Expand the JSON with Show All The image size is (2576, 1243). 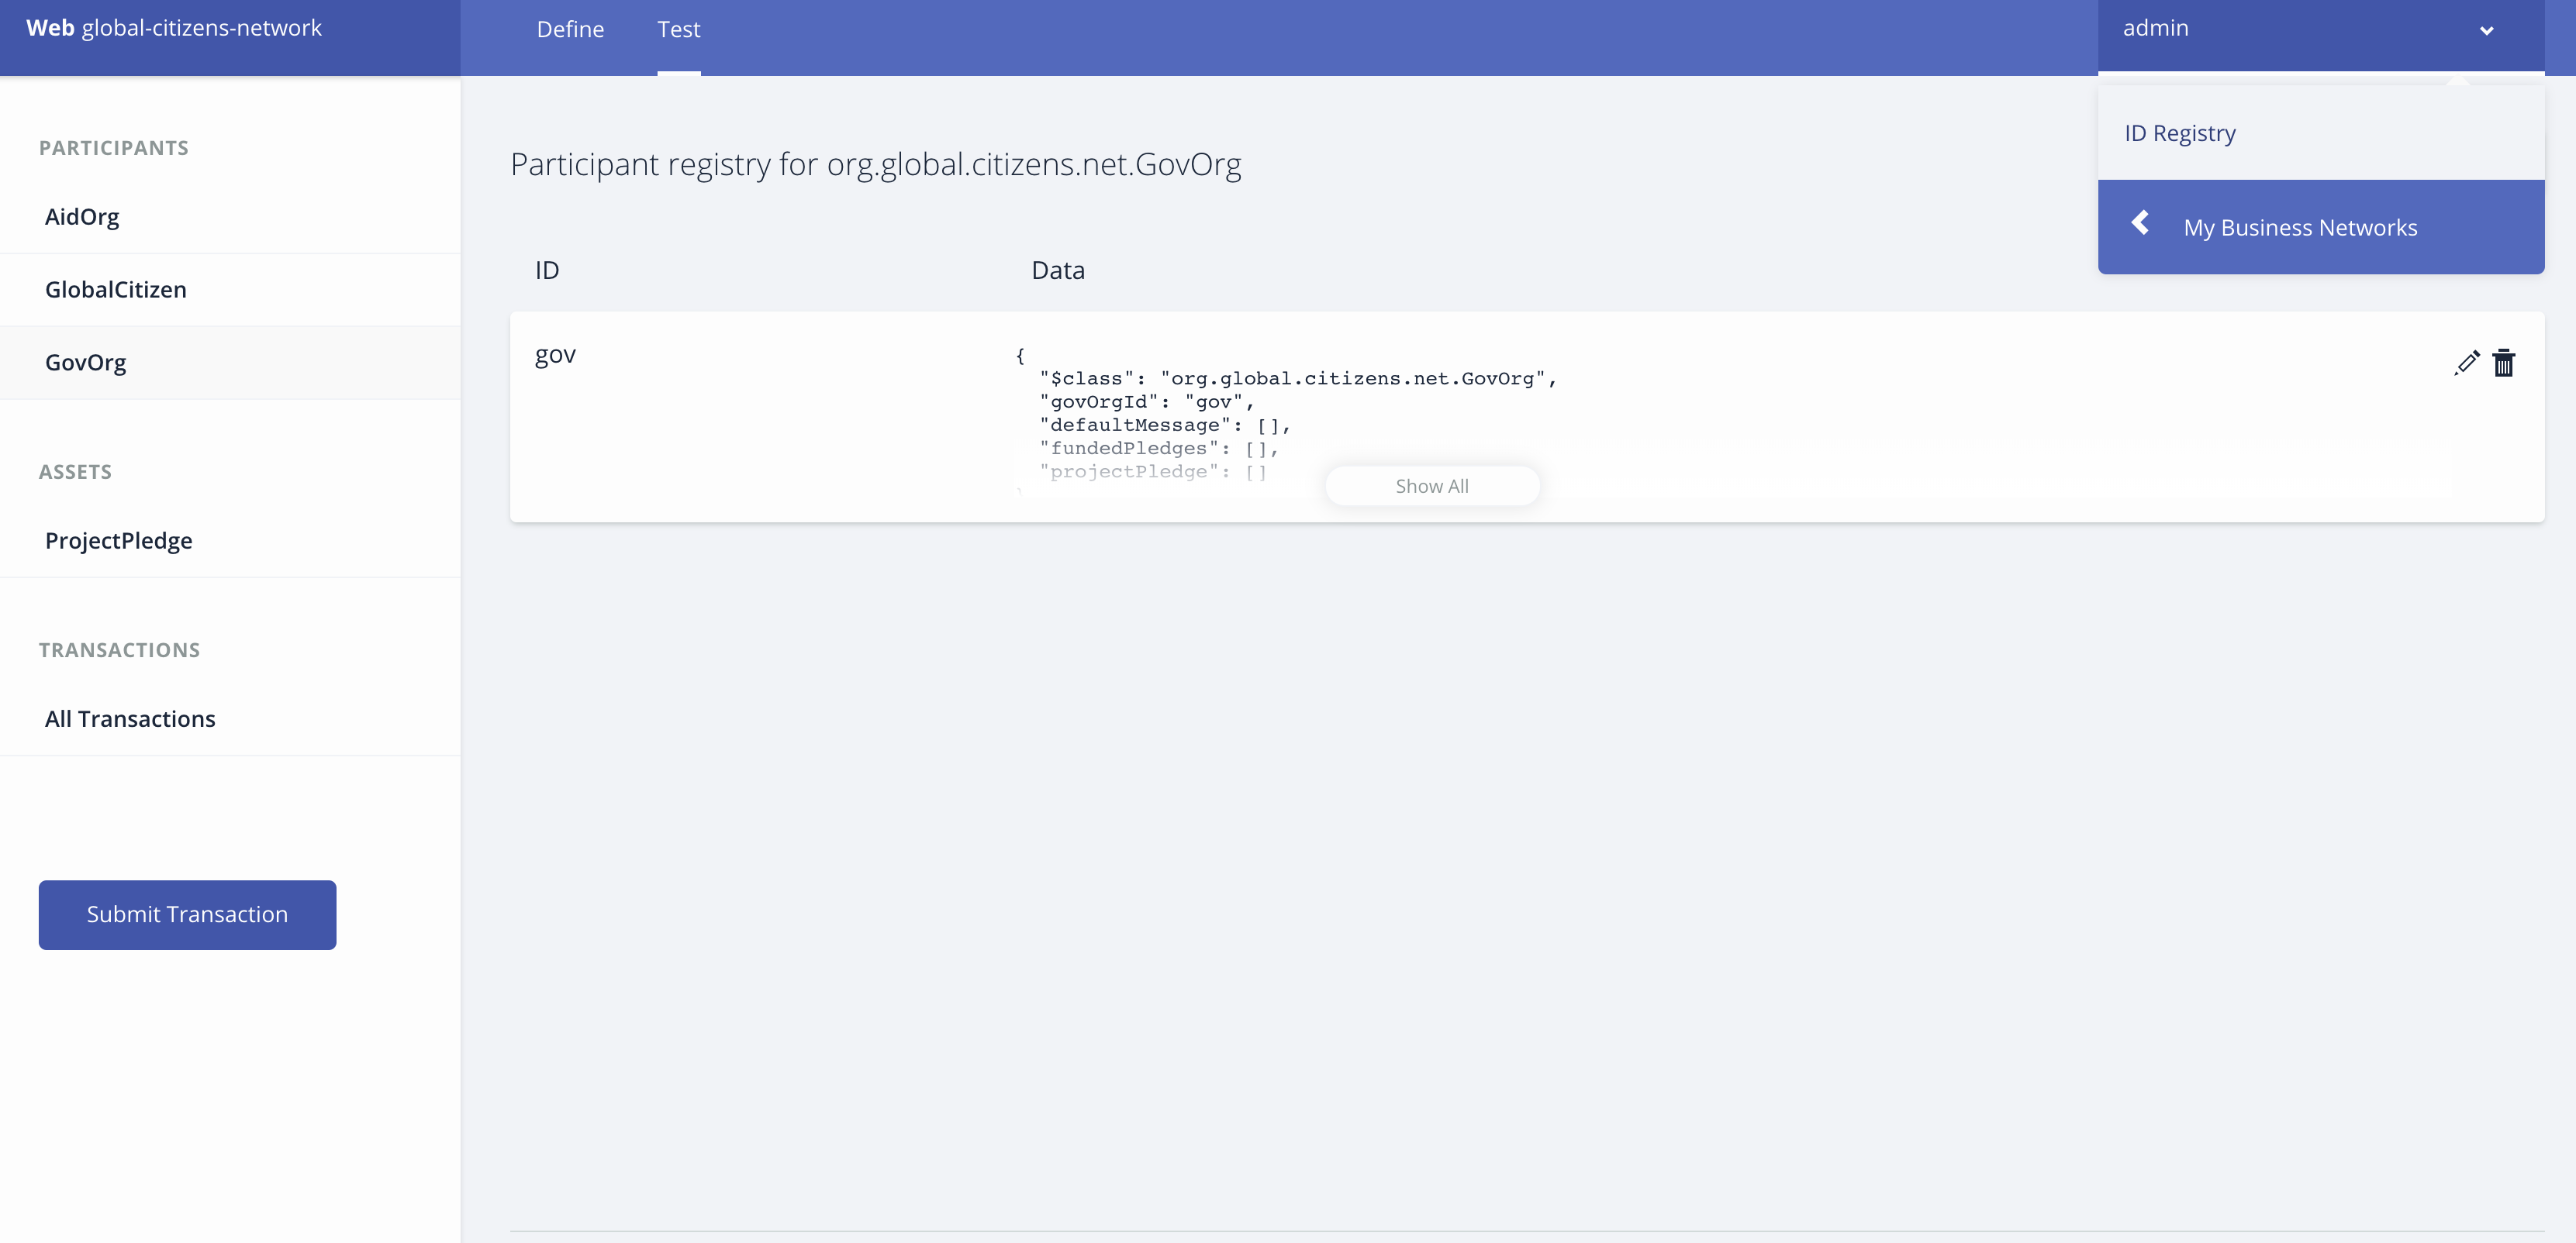[x=1431, y=487]
